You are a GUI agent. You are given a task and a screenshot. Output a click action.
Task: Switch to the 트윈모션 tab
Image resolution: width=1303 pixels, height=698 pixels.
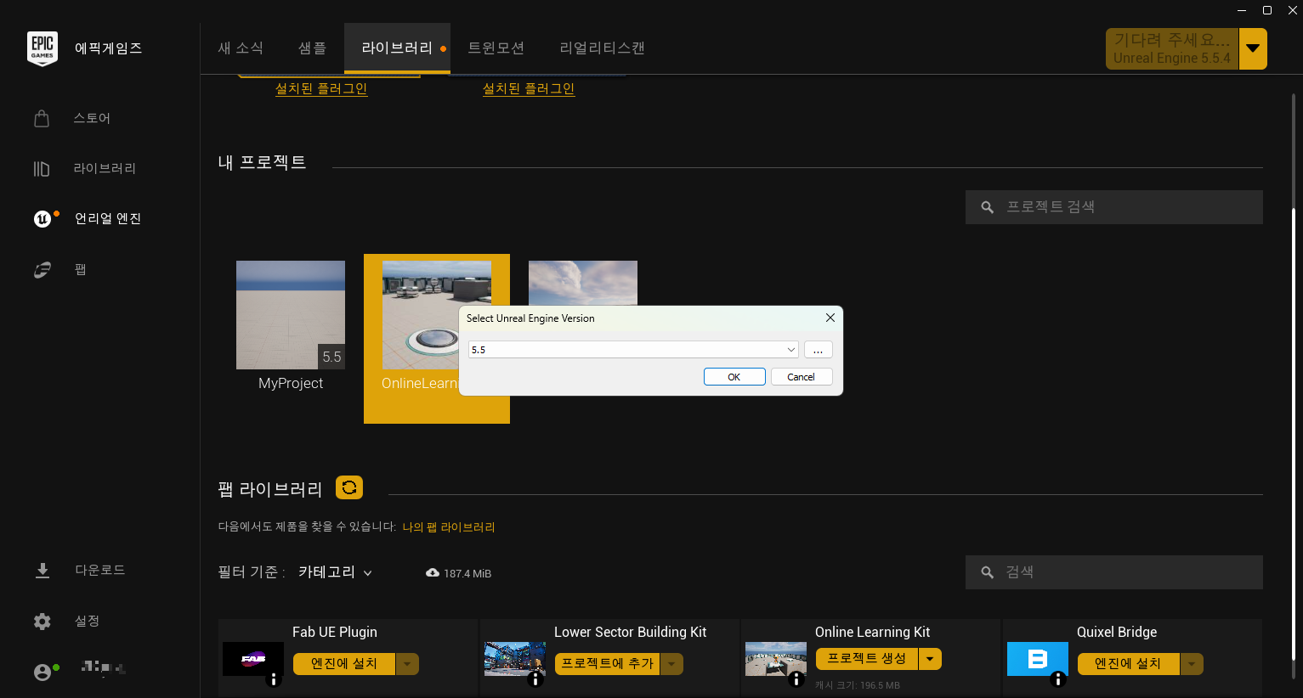click(x=496, y=48)
